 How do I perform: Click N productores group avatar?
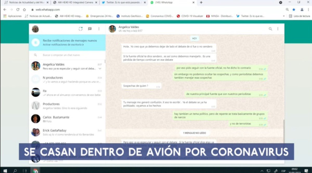point(36,79)
